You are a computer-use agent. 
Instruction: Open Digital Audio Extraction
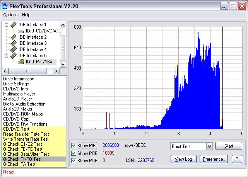pos(24,104)
